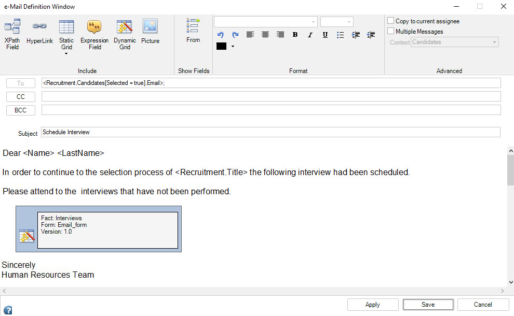Add an Expression Field
The height and width of the screenshot is (316, 514).
coord(94,34)
